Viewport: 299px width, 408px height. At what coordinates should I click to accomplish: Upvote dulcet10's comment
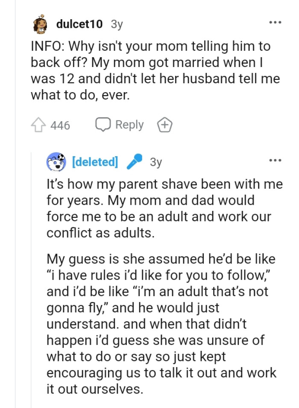point(39,125)
